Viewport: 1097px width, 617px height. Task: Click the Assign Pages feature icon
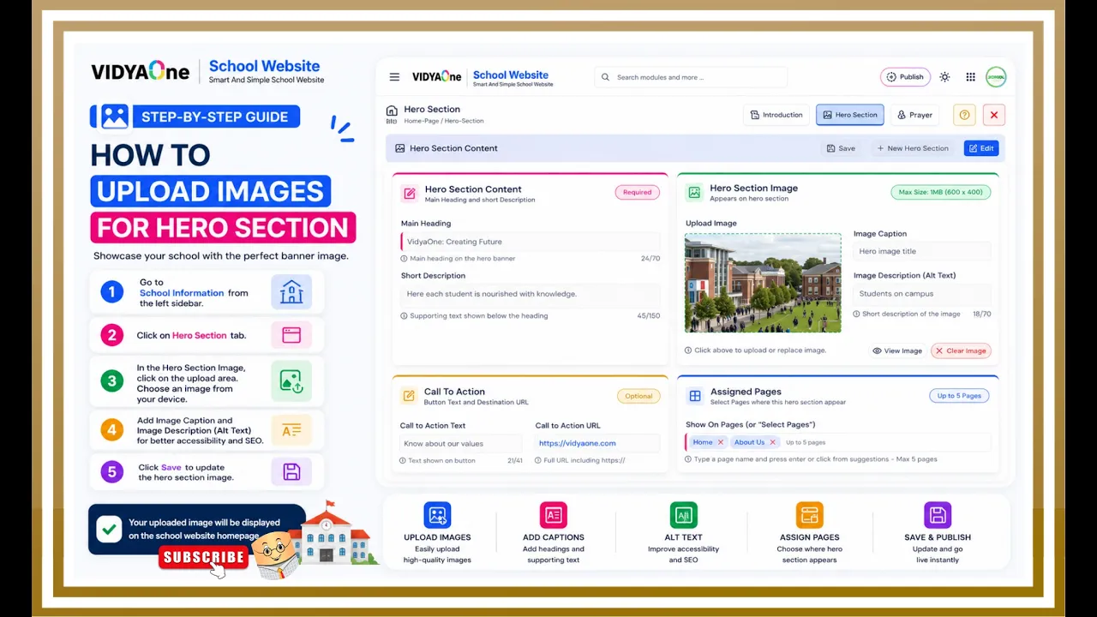point(809,515)
